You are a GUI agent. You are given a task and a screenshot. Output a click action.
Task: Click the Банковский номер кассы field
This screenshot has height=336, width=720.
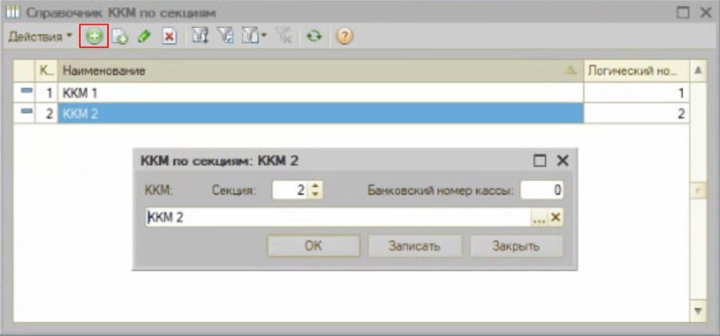[542, 190]
